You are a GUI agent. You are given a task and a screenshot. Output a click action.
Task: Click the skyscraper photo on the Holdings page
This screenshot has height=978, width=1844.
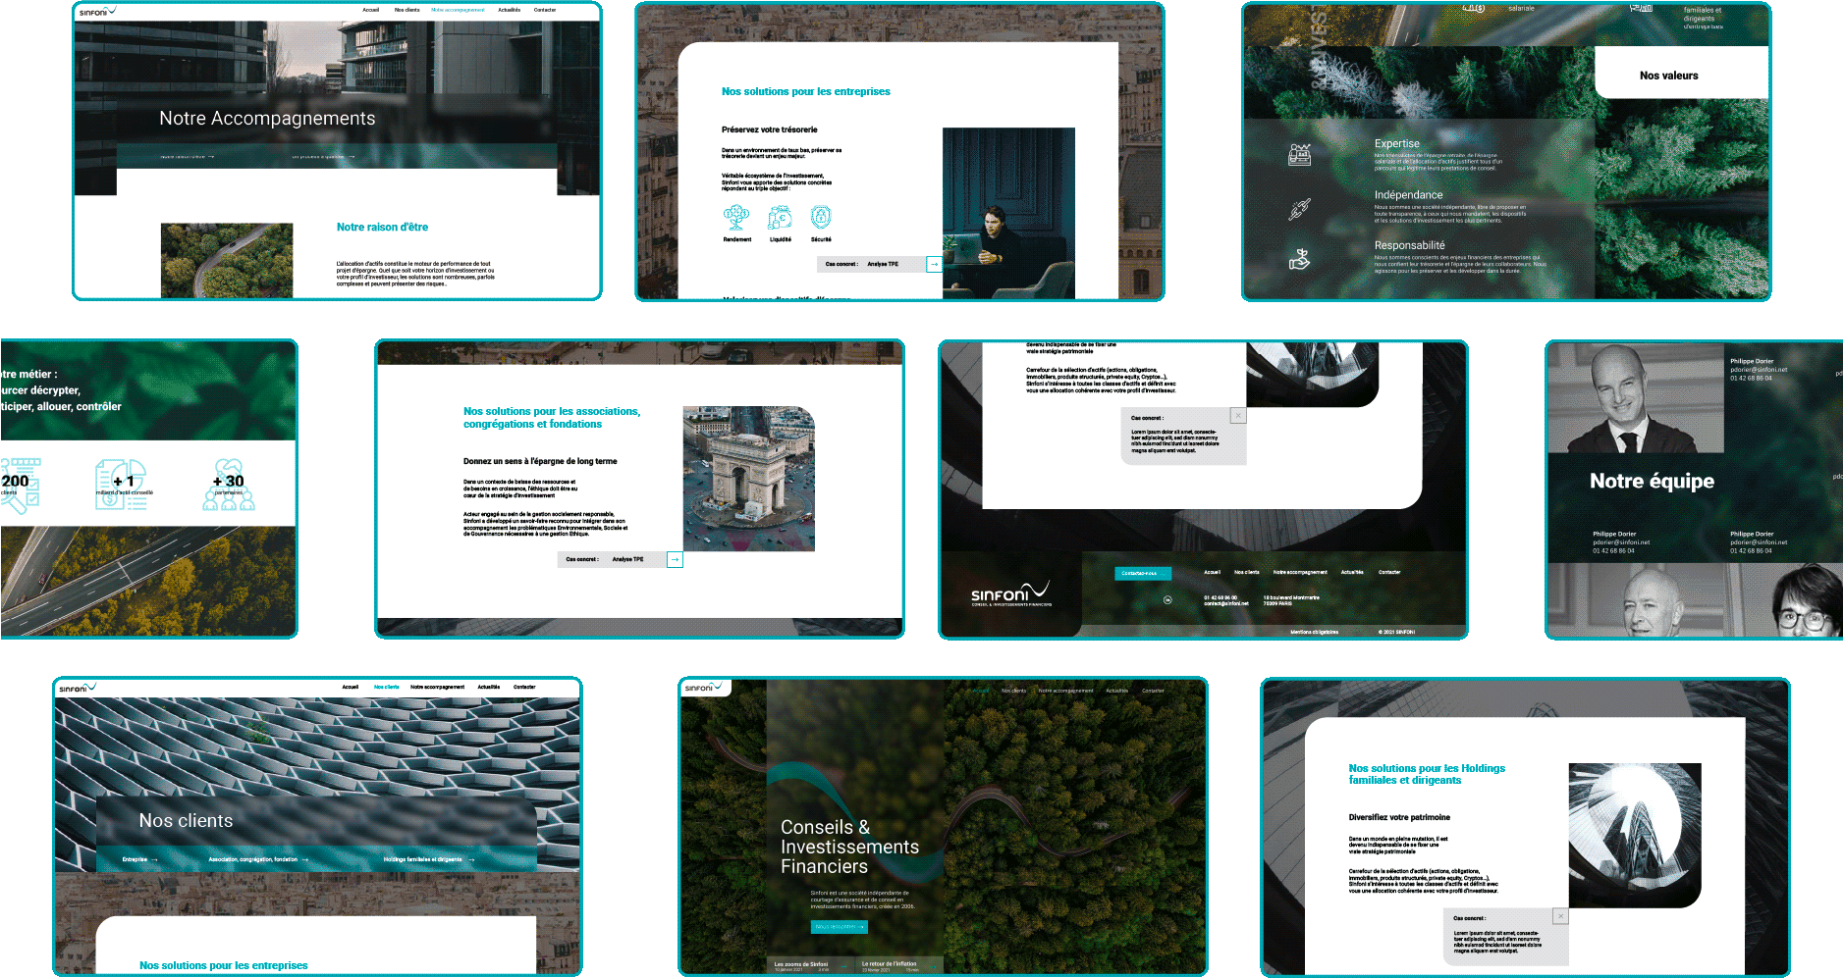[1635, 835]
